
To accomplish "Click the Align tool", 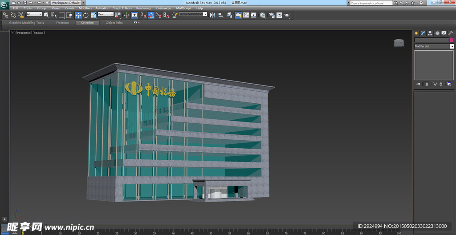I will (221, 15).
